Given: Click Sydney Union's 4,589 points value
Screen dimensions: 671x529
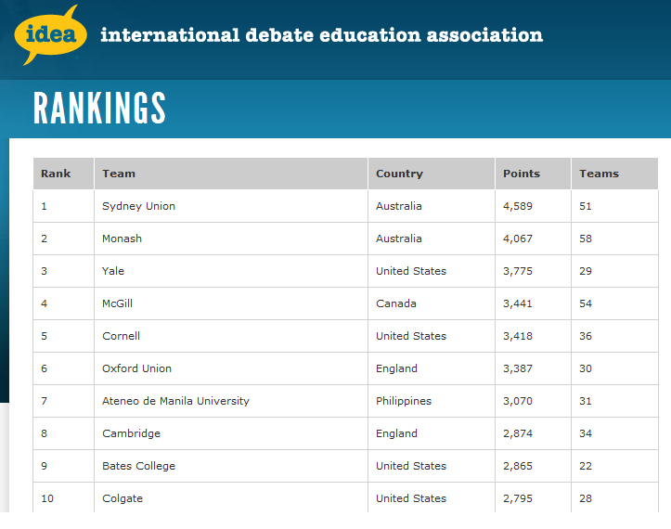Looking at the screenshot, I should coord(518,206).
